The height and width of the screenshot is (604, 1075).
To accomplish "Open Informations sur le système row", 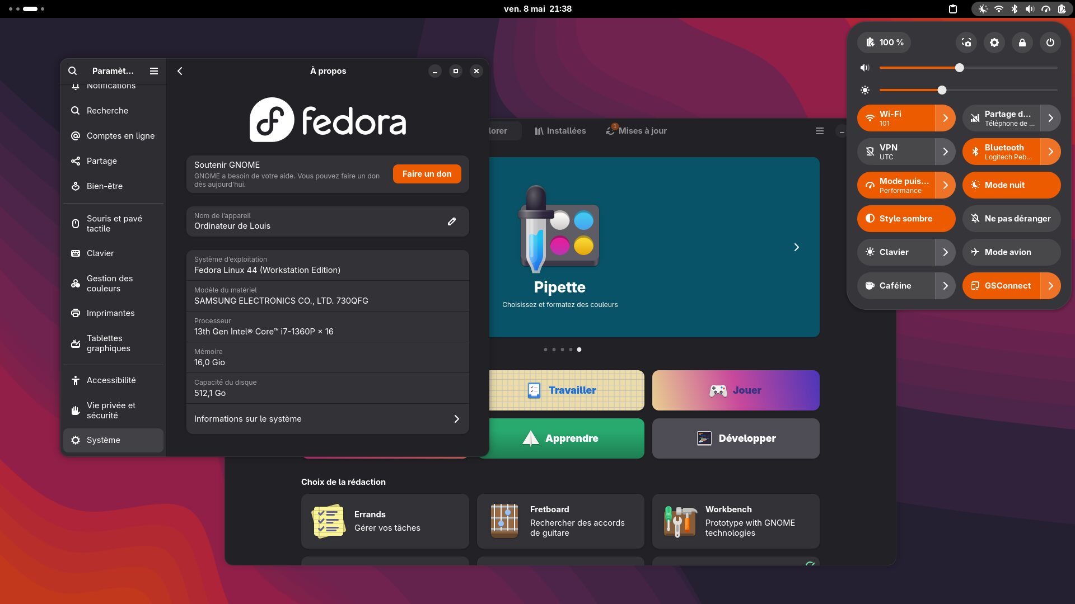I will tap(328, 419).
